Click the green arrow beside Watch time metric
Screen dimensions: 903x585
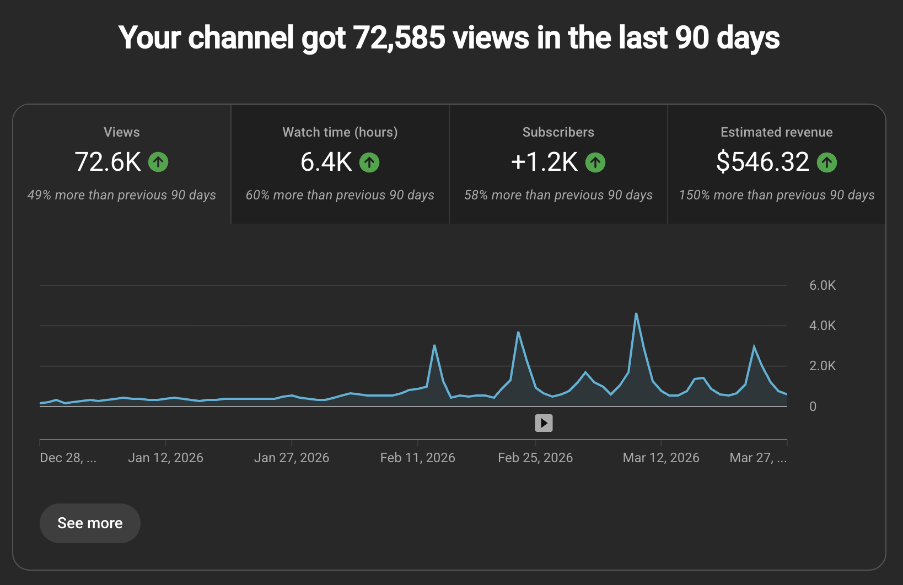(x=369, y=162)
